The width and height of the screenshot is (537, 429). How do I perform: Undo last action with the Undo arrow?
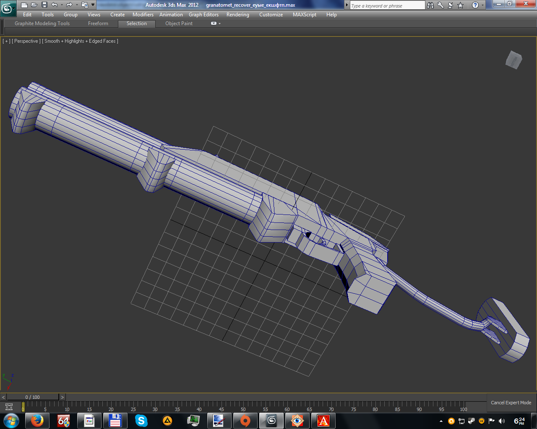(55, 5)
